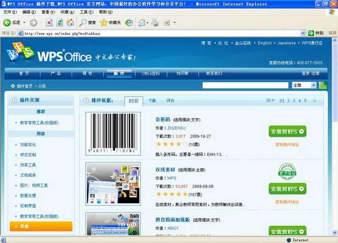Click the green search icon beside category dropdown
Image resolution: width=338 pixels, height=243 pixels.
pos(323,85)
